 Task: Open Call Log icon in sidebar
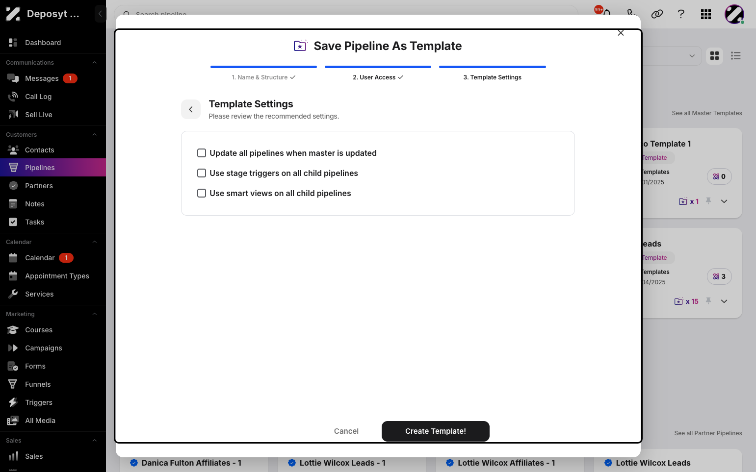click(13, 97)
